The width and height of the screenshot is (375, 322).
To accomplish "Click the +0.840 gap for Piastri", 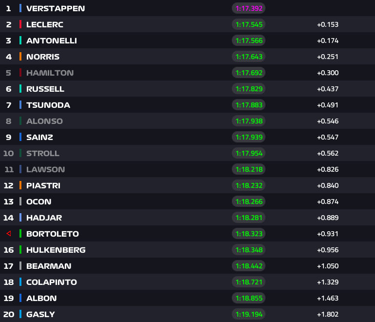I will tap(327, 185).
